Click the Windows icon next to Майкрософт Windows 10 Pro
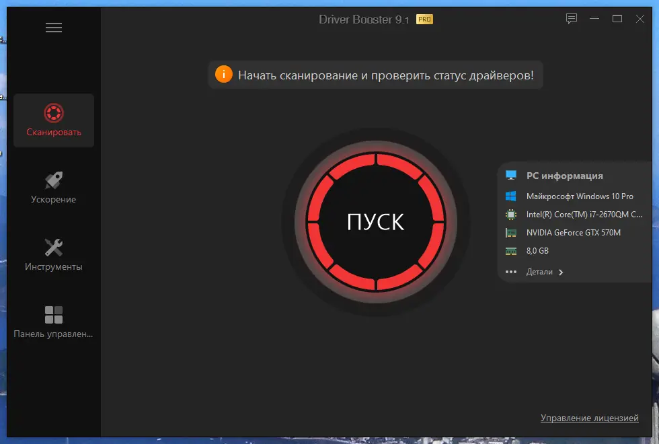Screen dimensions: 659x444 (510, 196)
